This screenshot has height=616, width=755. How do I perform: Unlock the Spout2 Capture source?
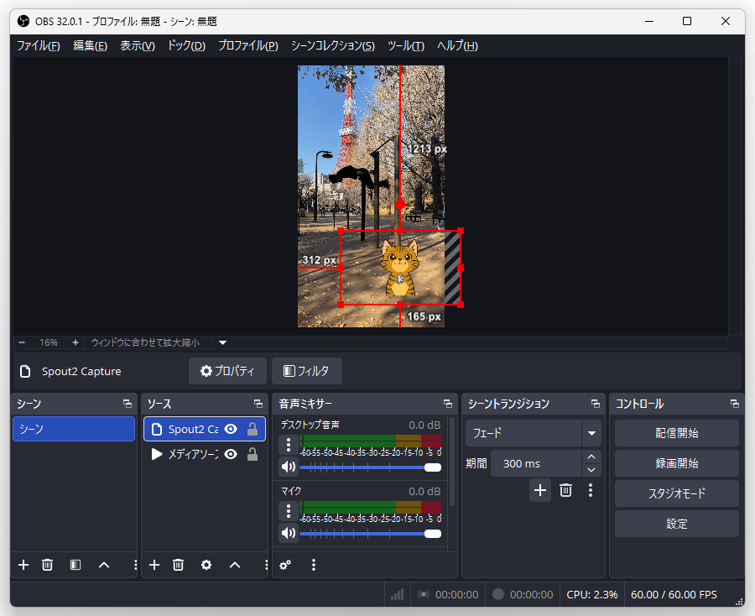click(252, 429)
